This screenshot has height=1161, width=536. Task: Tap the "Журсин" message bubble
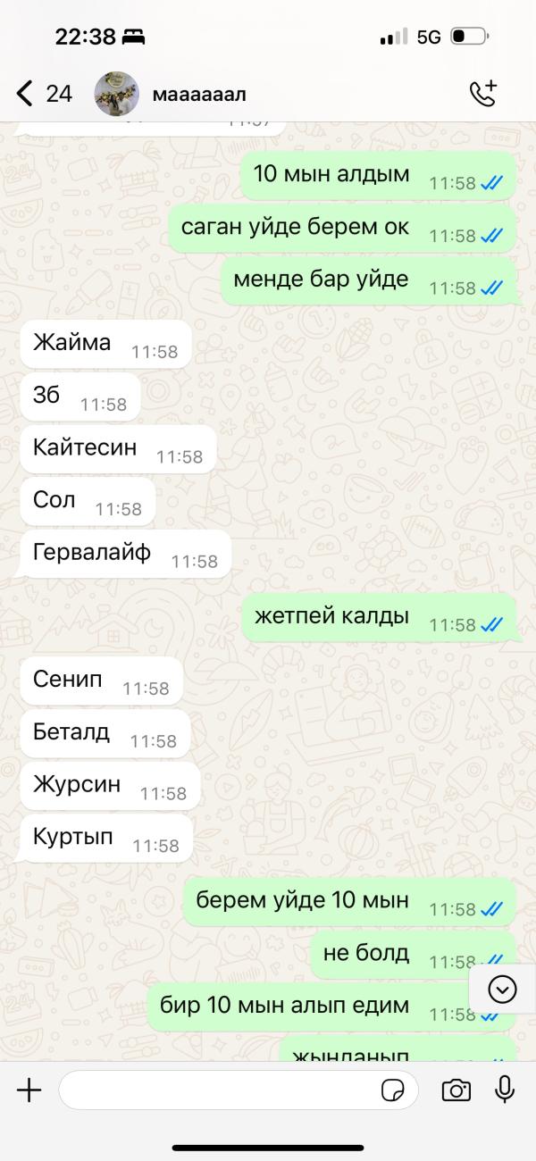point(109,786)
